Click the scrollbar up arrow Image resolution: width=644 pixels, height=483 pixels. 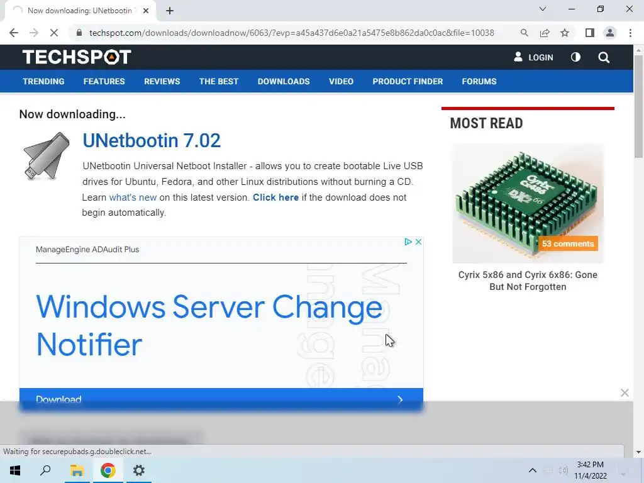638,50
